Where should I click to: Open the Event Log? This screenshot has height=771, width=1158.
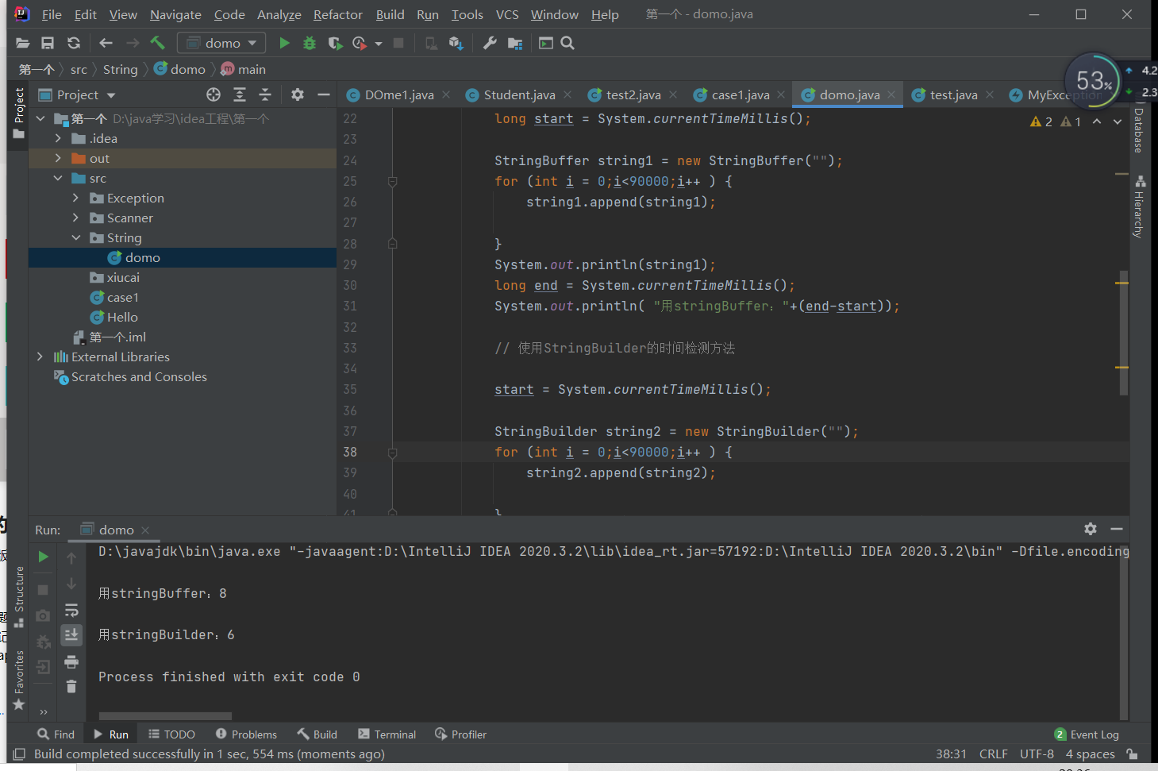click(x=1087, y=734)
